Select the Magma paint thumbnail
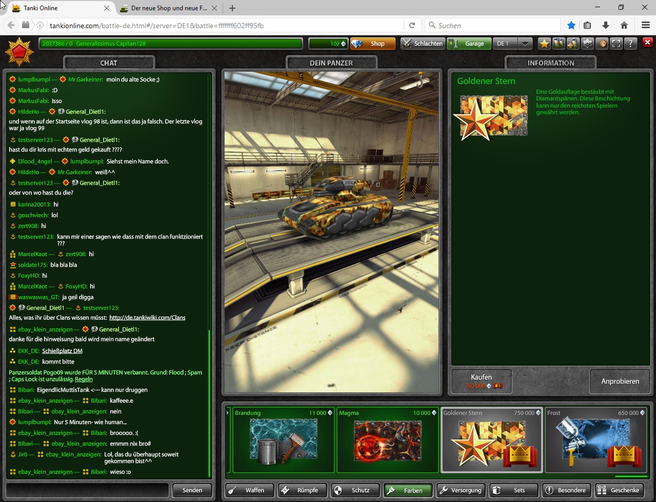The width and height of the screenshot is (656, 502). (x=388, y=441)
